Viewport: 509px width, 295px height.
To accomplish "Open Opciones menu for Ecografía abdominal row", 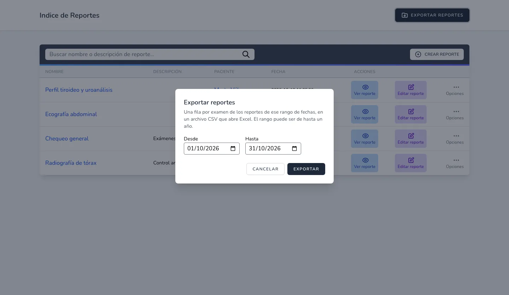I will pos(455,114).
